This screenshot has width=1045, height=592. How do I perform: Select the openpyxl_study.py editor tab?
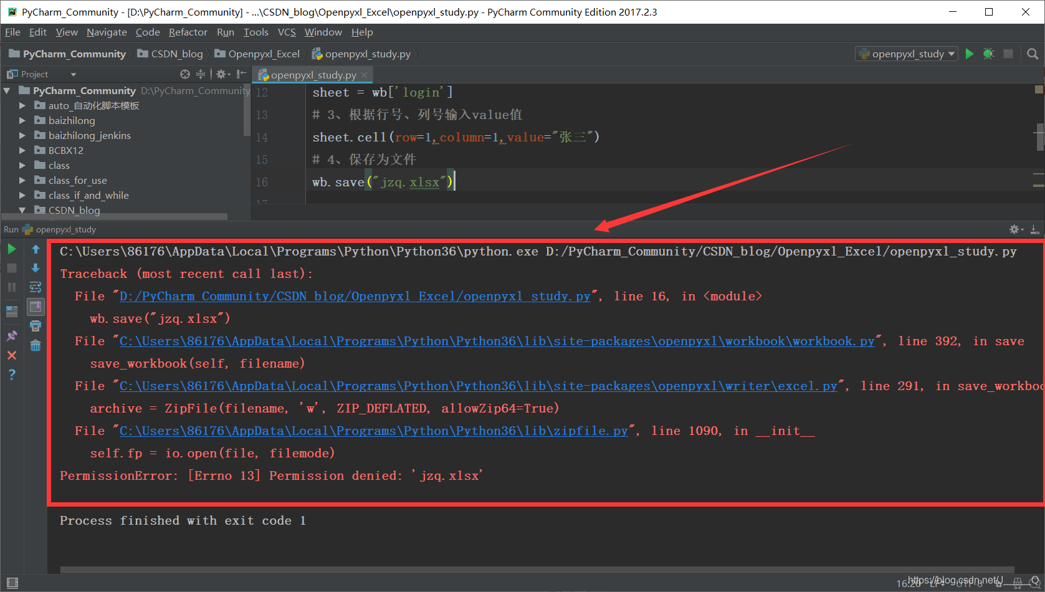(x=312, y=74)
